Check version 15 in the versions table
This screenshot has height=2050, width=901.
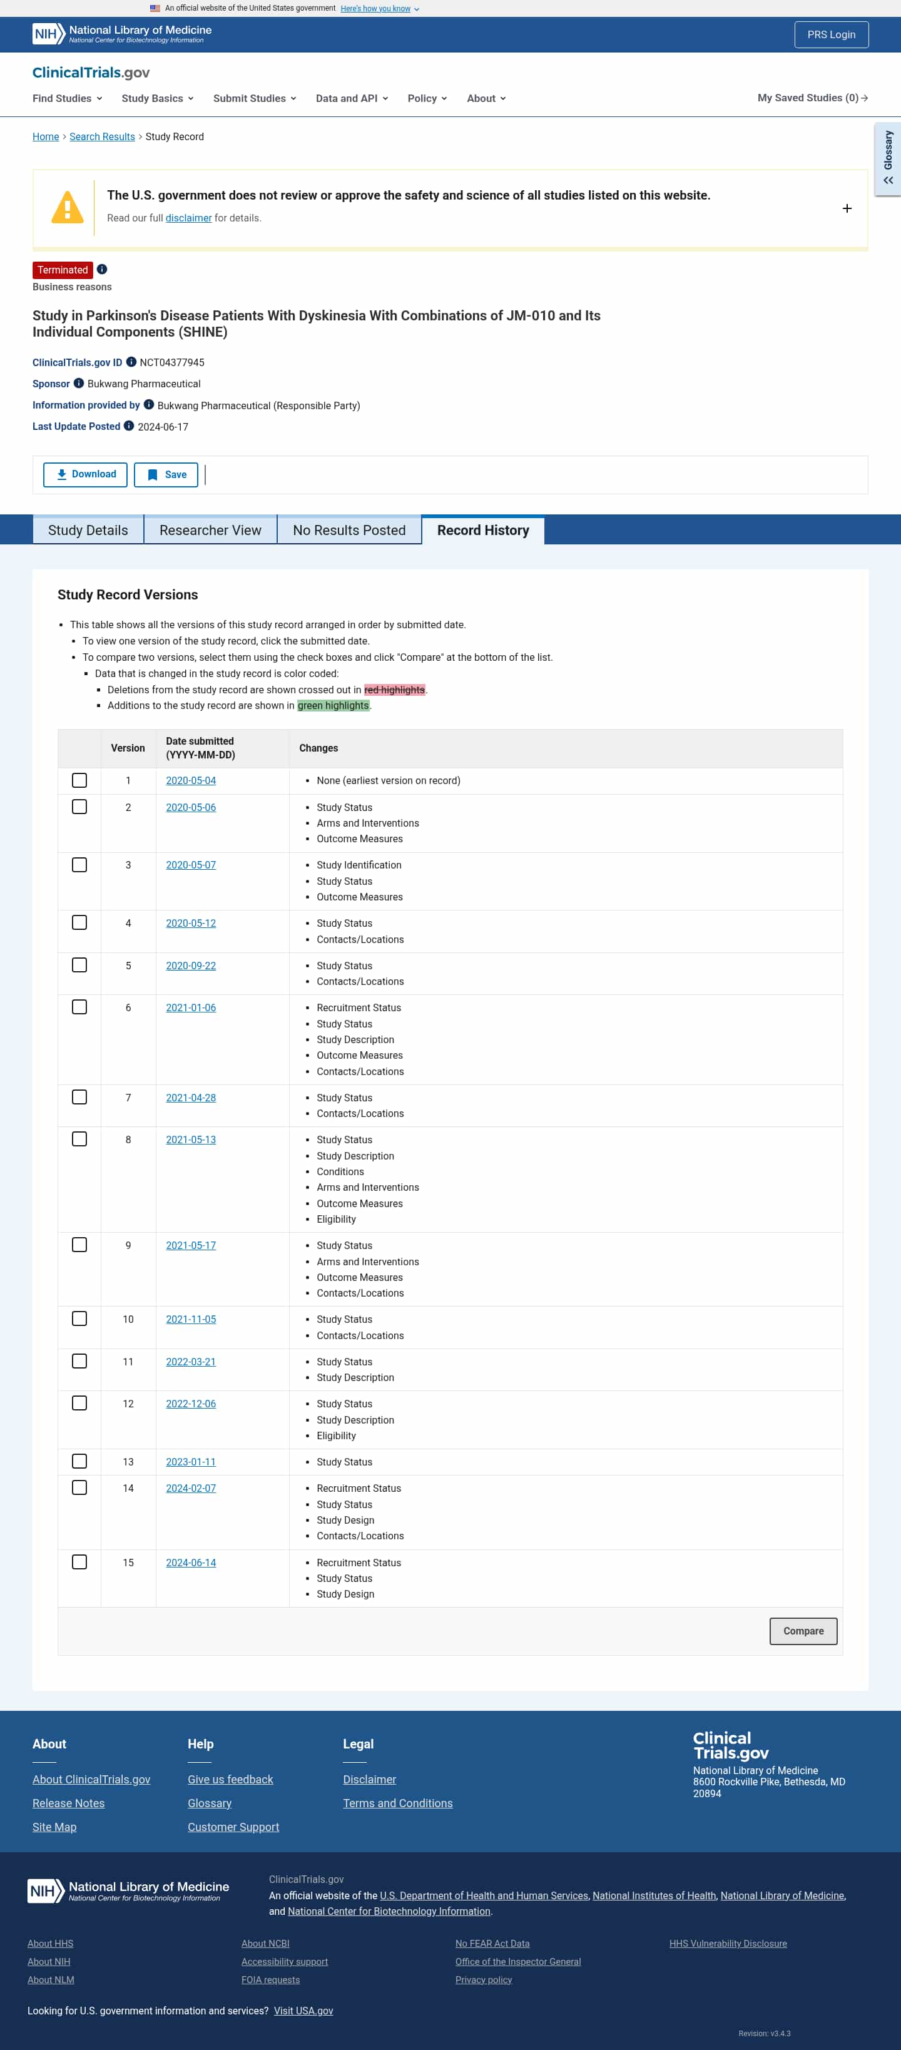pos(79,1562)
